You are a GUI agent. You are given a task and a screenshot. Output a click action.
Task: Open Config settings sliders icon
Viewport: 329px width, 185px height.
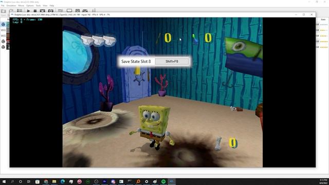61,11
